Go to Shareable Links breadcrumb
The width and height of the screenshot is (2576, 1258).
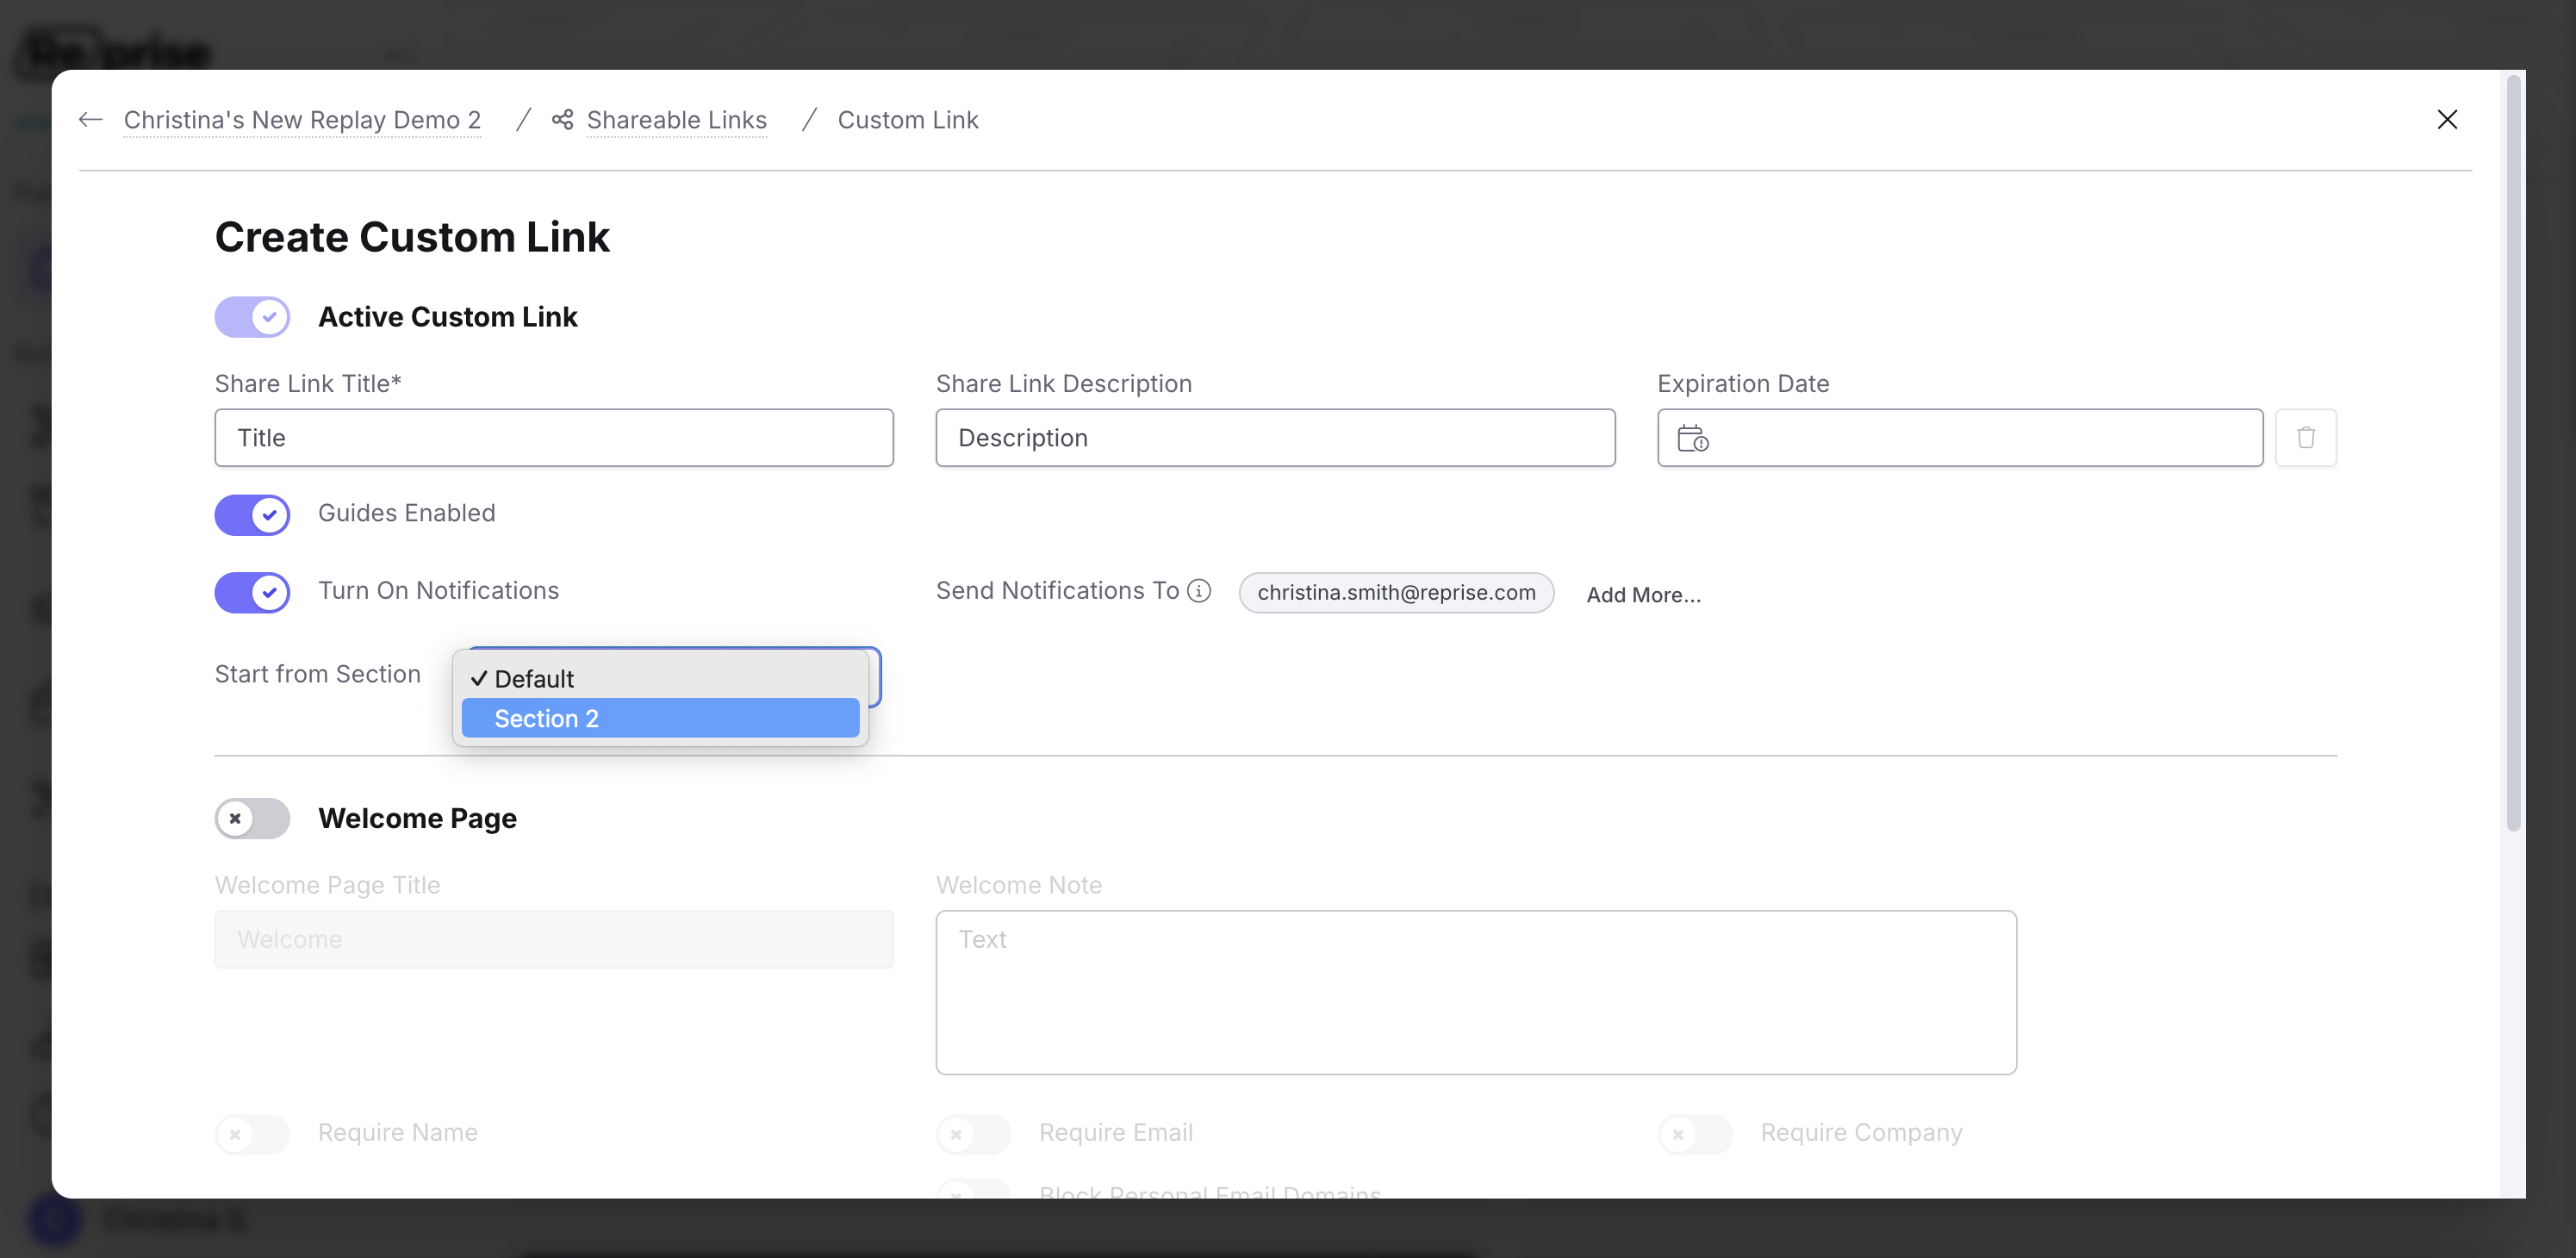676,120
